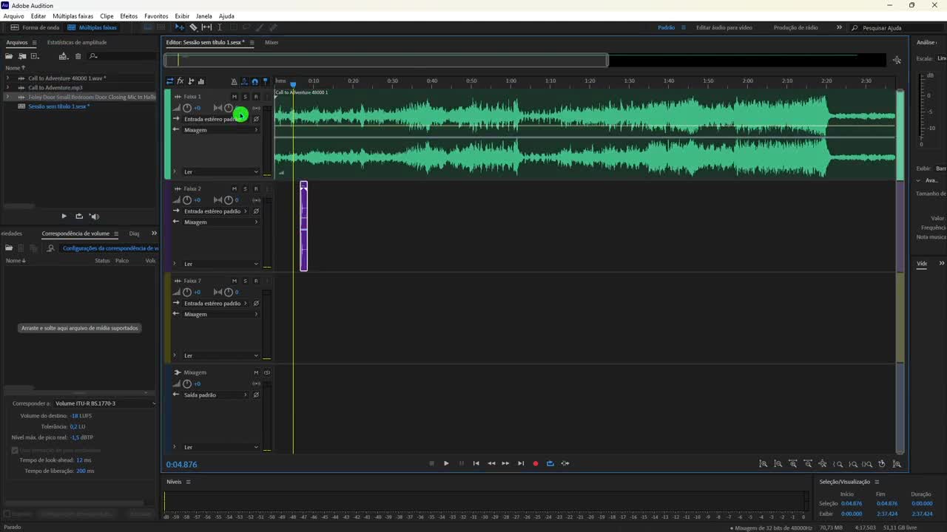The image size is (947, 532).
Task: Click the preview loop icon in Arquivos panel
Action: pyautogui.click(x=79, y=216)
